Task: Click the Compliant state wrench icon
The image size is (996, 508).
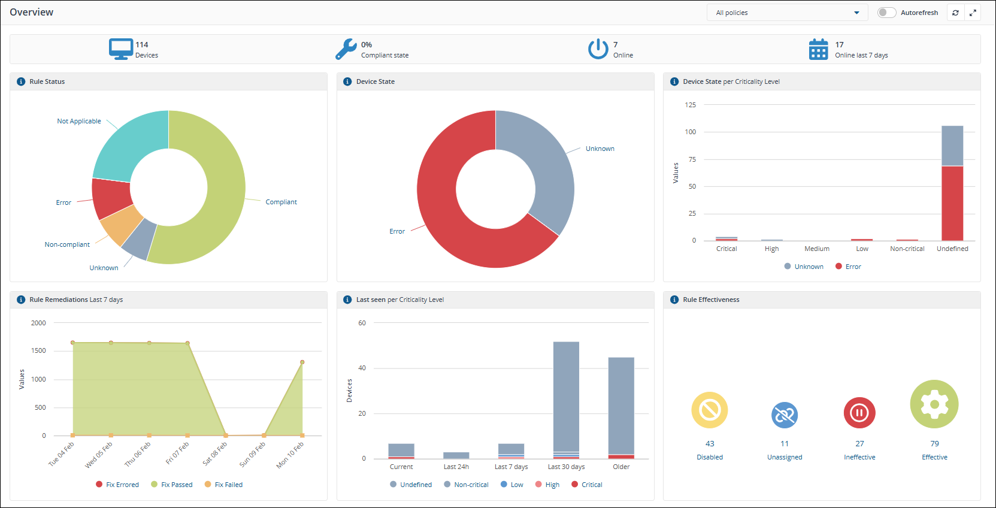Action: (346, 49)
